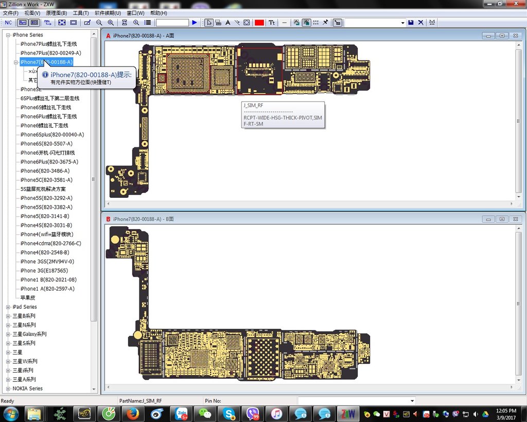Click the red color swatch on toolbar
Screen dimensions: 527x422
tap(259, 22)
